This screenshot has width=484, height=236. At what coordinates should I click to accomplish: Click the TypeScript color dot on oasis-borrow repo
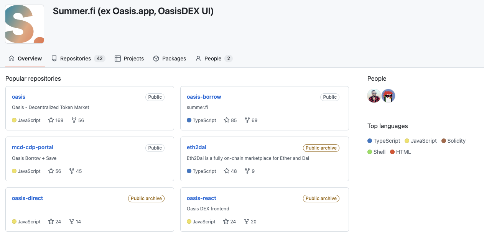click(x=189, y=120)
